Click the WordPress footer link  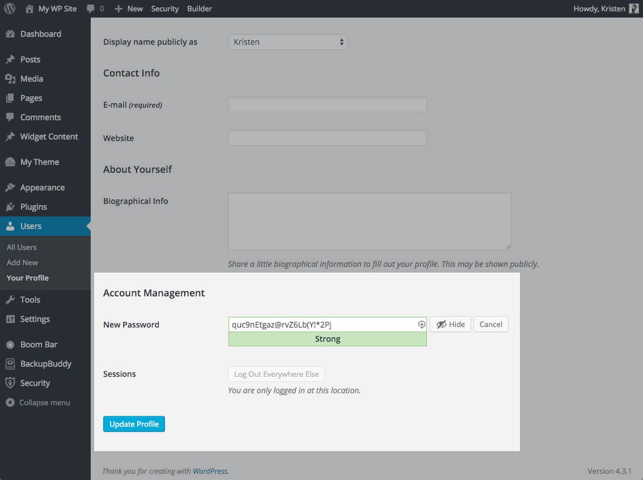[x=210, y=471]
